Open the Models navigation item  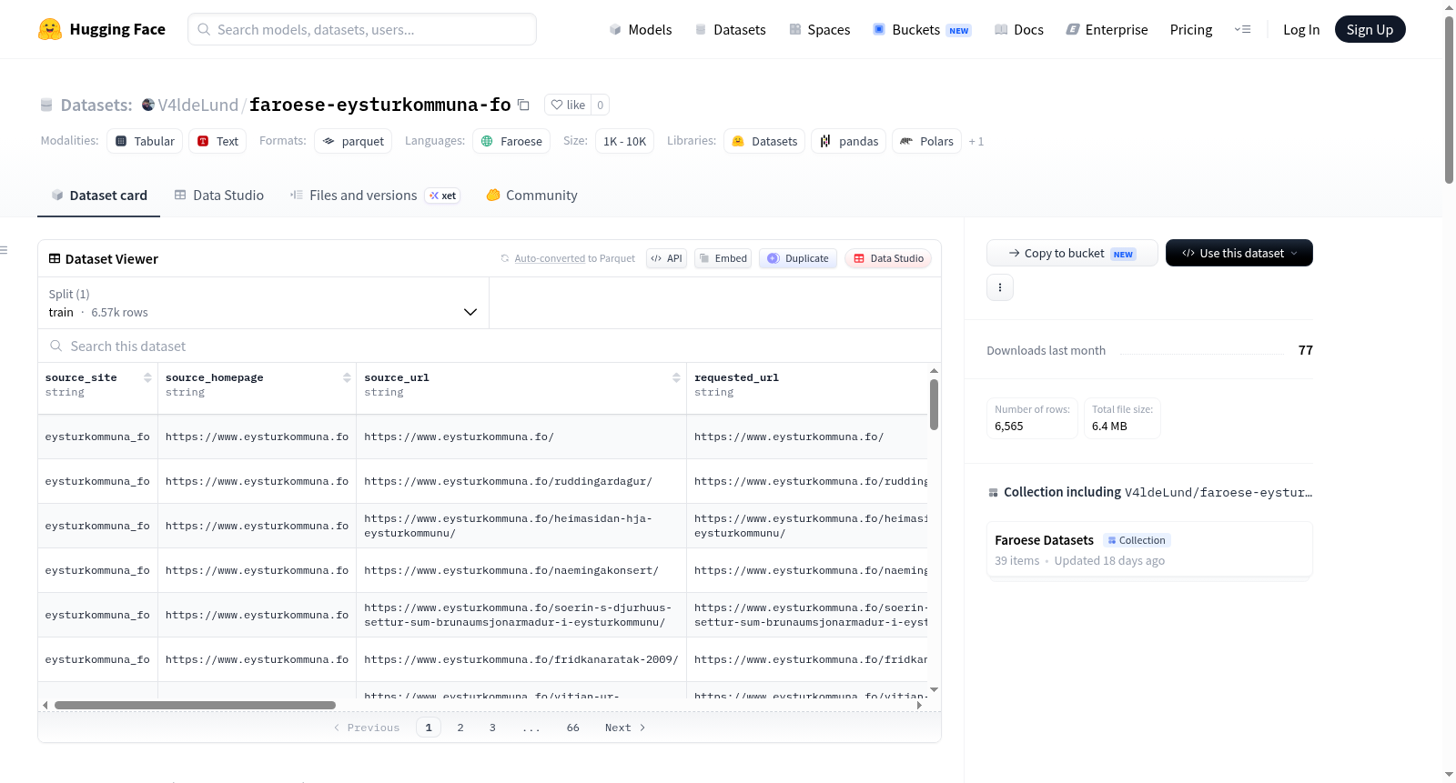tap(641, 29)
